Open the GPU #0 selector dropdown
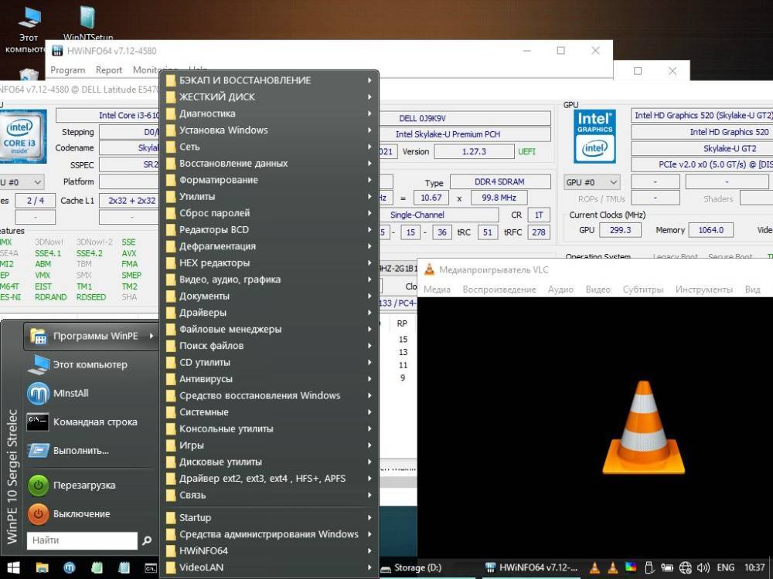773x579 pixels. pos(591,182)
